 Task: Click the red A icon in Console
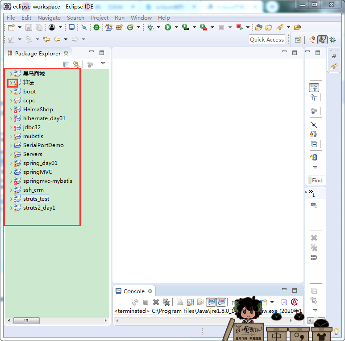[x=294, y=302]
